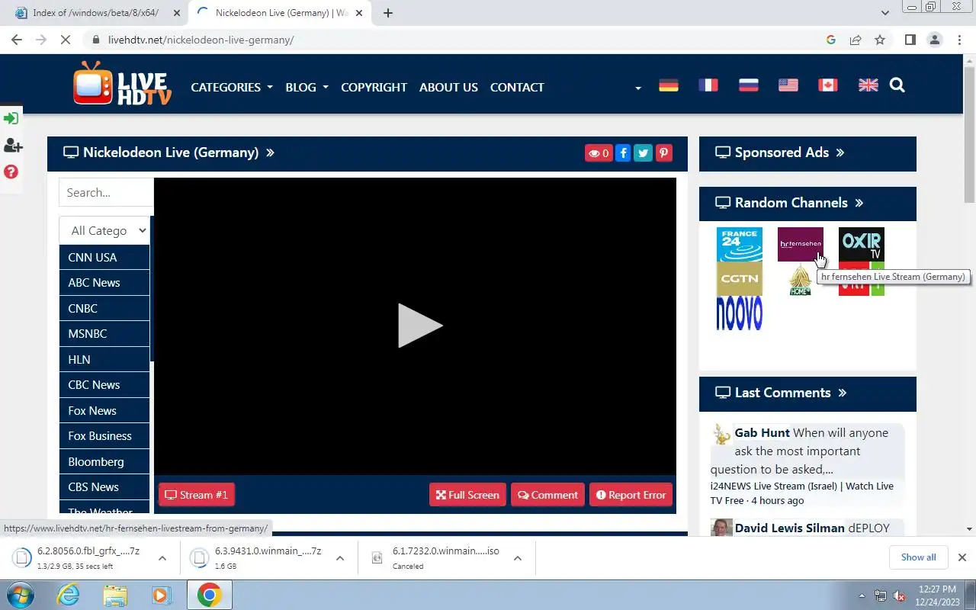Open Chrome three-dot menu
The image size is (976, 610).
point(959,40)
